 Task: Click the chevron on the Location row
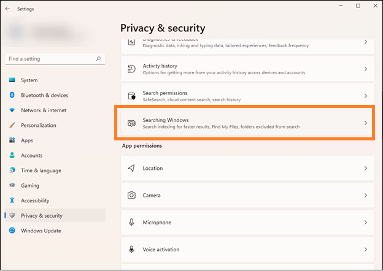(x=366, y=168)
